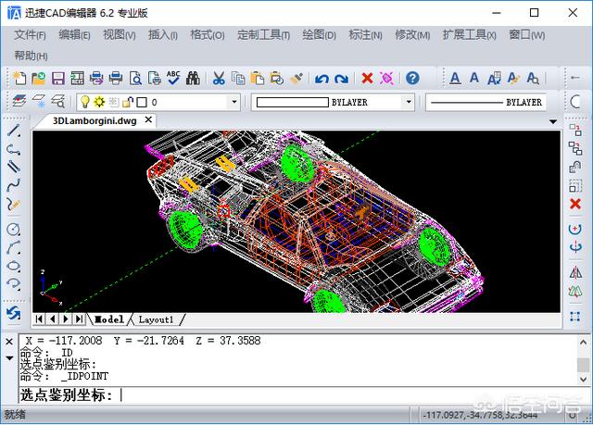Click the blue Help question mark icon
This screenshot has width=593, height=425.
click(412, 78)
